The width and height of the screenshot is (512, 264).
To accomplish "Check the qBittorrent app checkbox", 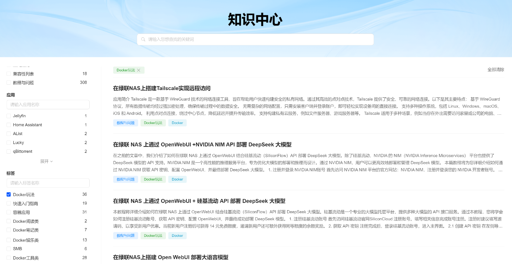I will 9,151.
